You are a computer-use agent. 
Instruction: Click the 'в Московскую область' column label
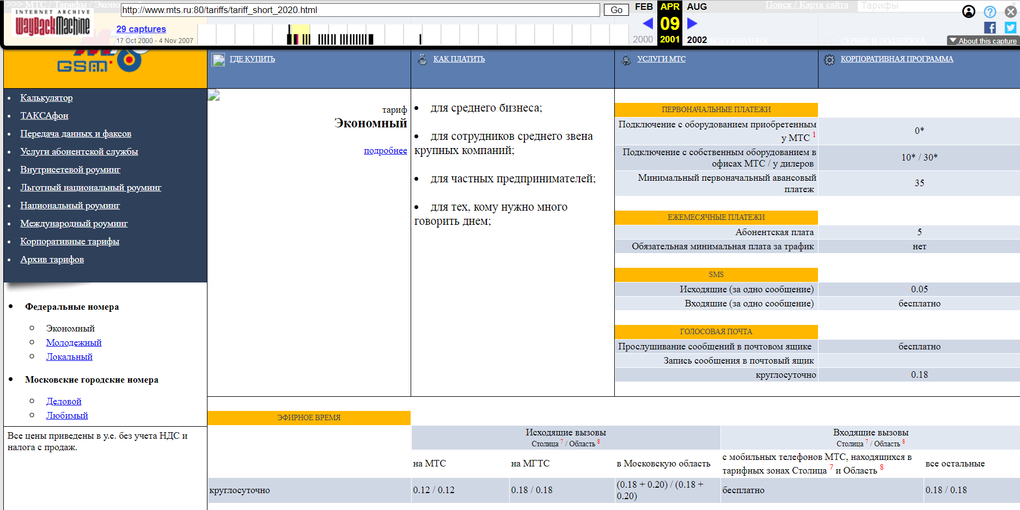coord(663,463)
